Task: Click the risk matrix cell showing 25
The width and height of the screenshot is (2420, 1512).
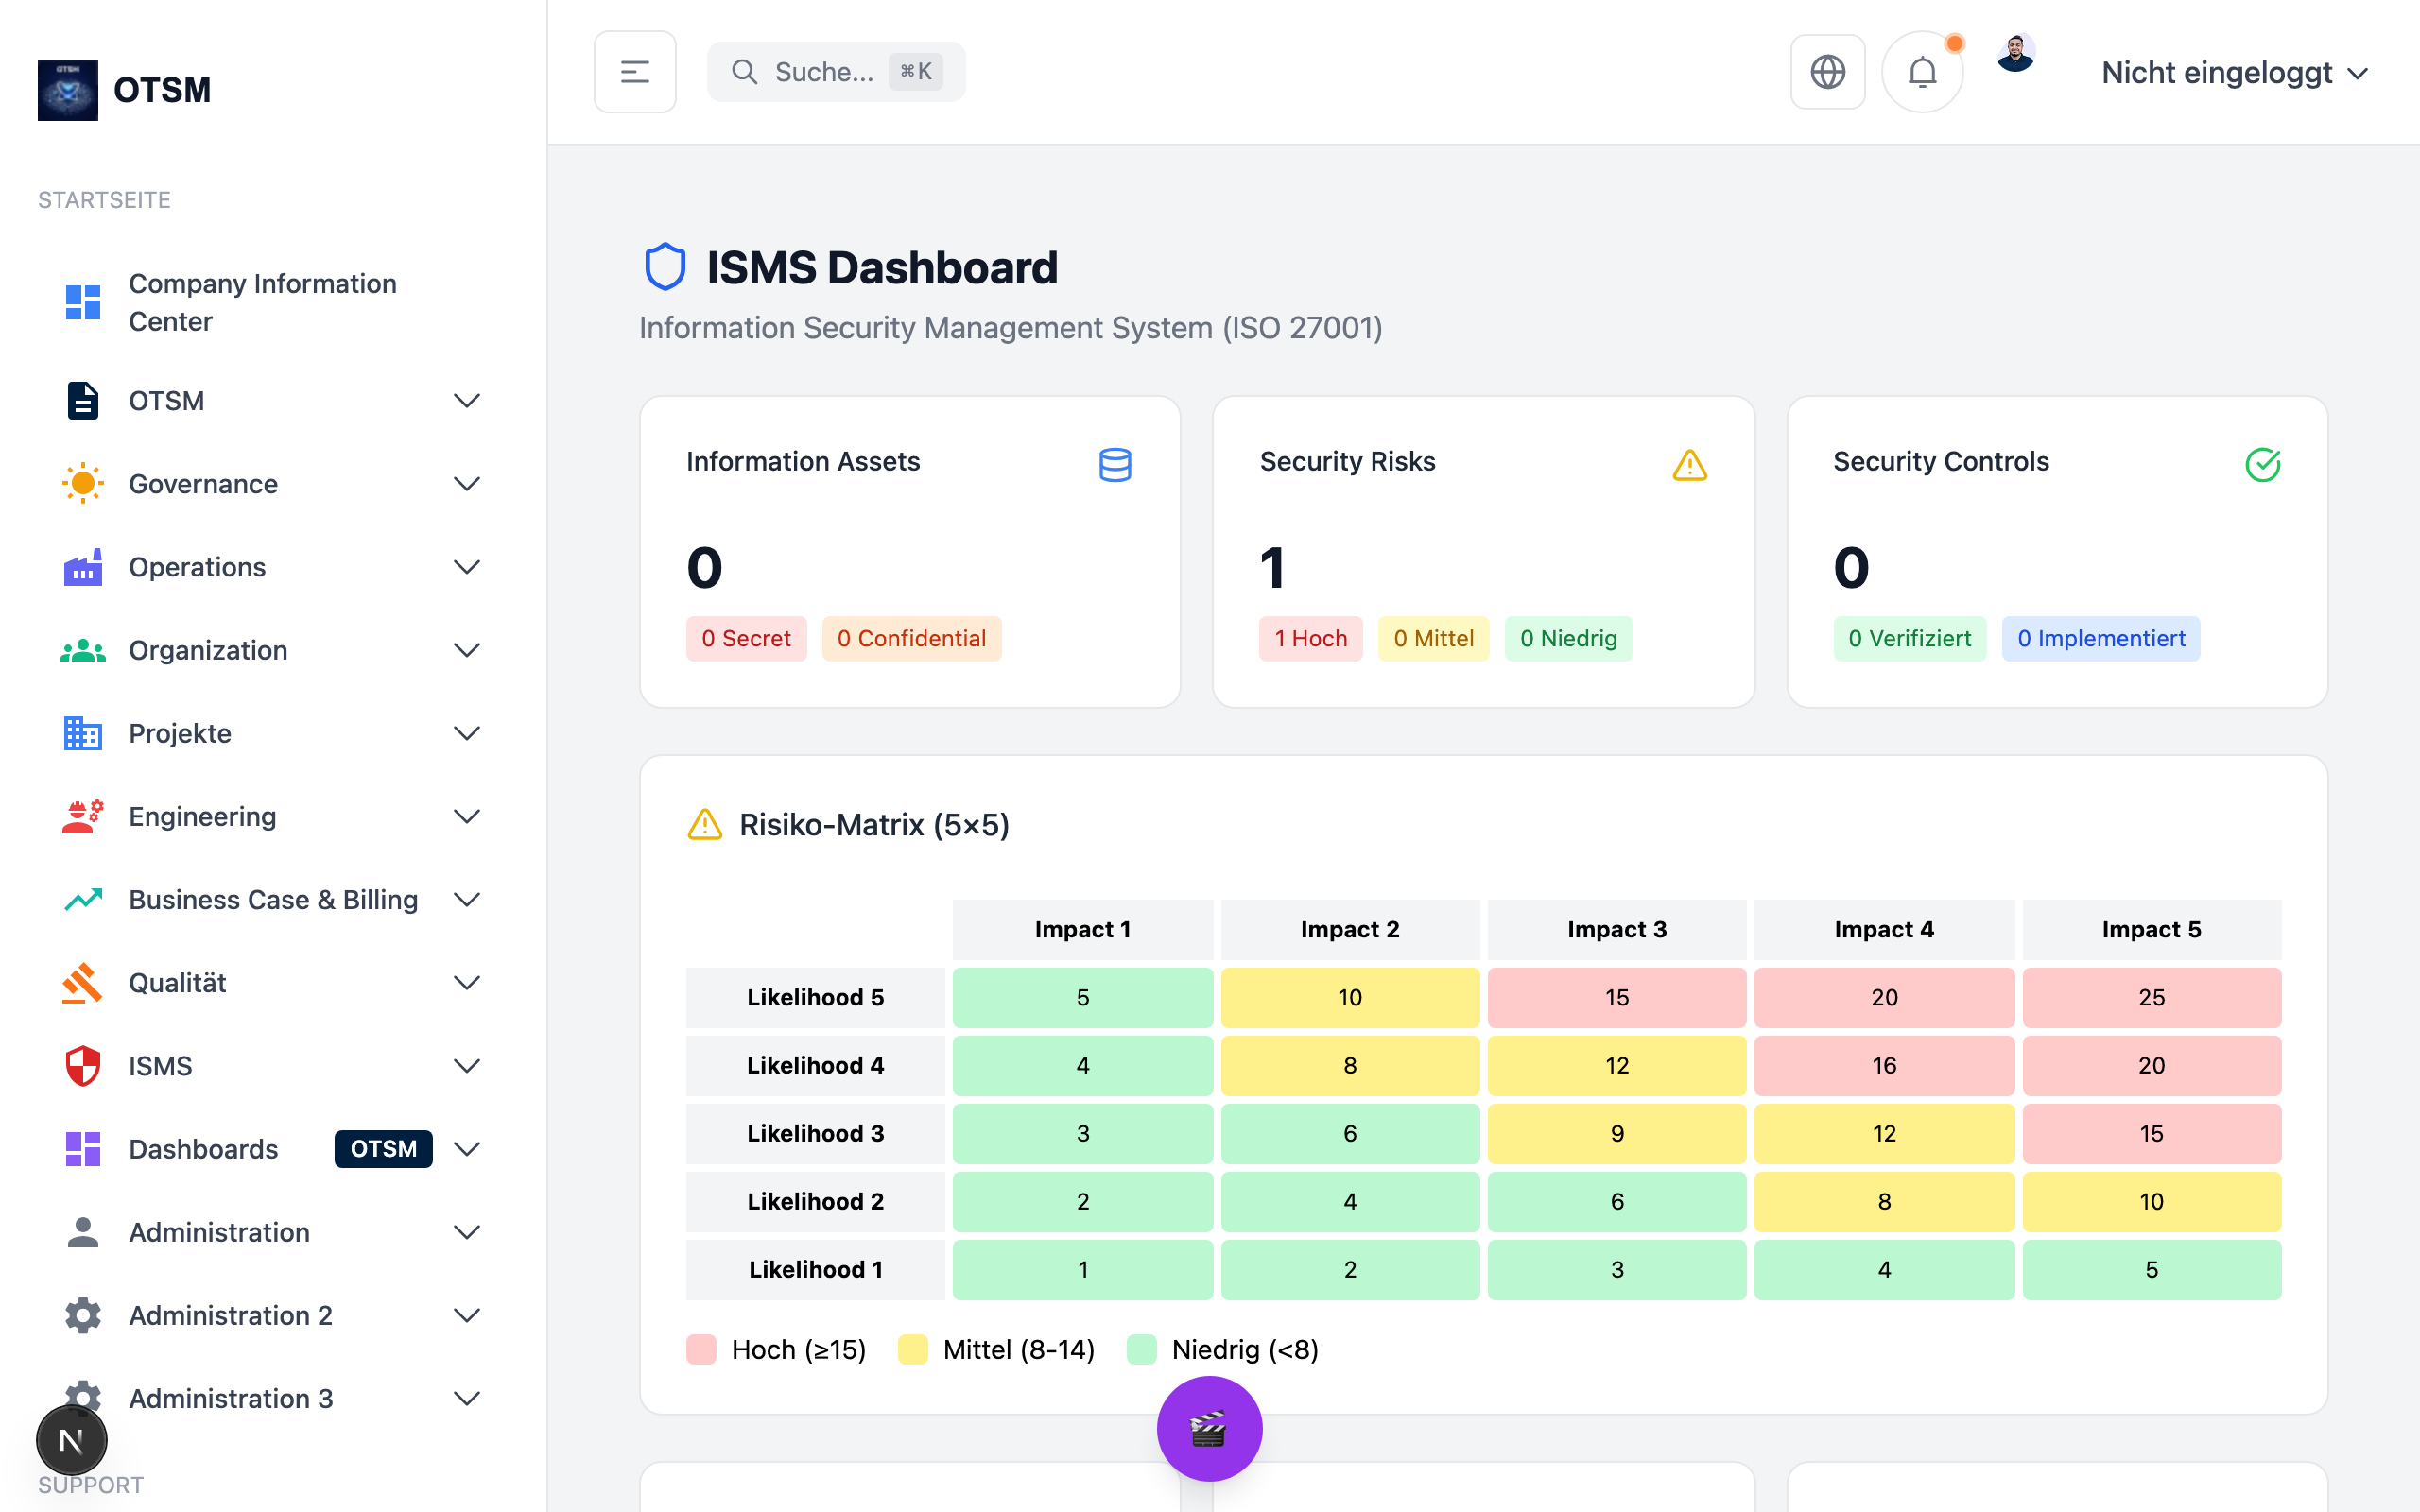Action: click(x=2151, y=997)
